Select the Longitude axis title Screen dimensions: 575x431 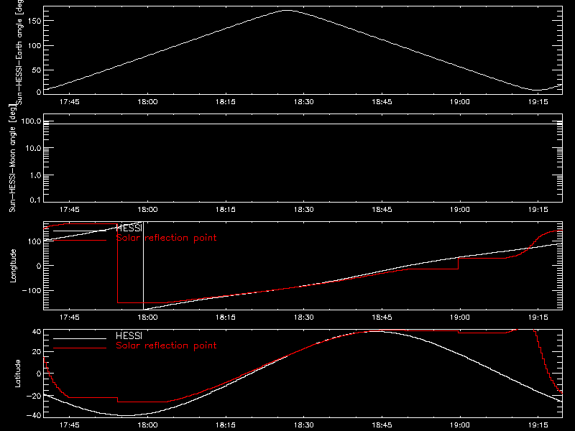pos(13,266)
